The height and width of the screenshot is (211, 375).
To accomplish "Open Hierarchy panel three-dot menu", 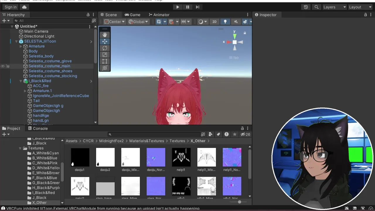I will tap(94, 15).
